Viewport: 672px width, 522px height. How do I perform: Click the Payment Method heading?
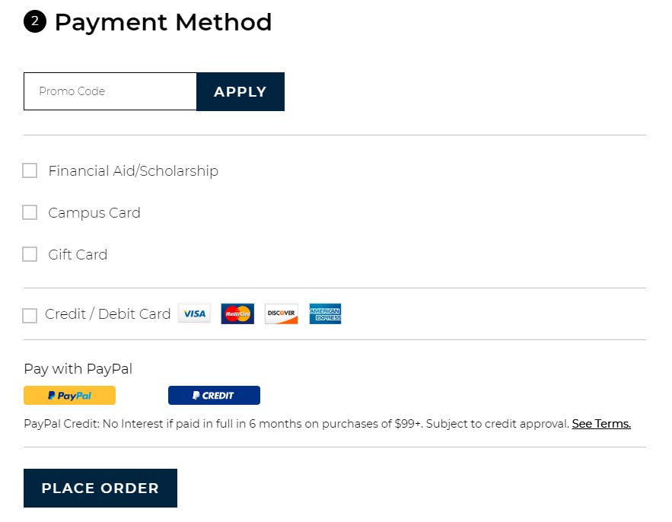[x=163, y=22]
